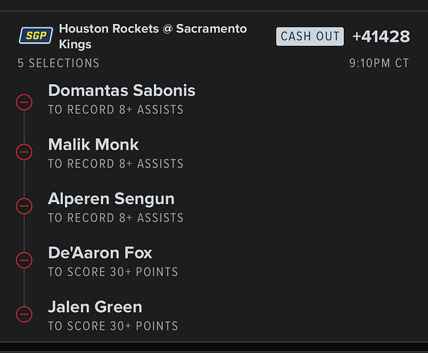Click the 5 SELECTIONS label
This screenshot has width=428, height=353.
(59, 64)
